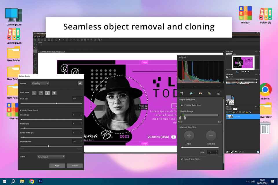Click the red-eye removal icon in Adjust panel

[200, 93]
